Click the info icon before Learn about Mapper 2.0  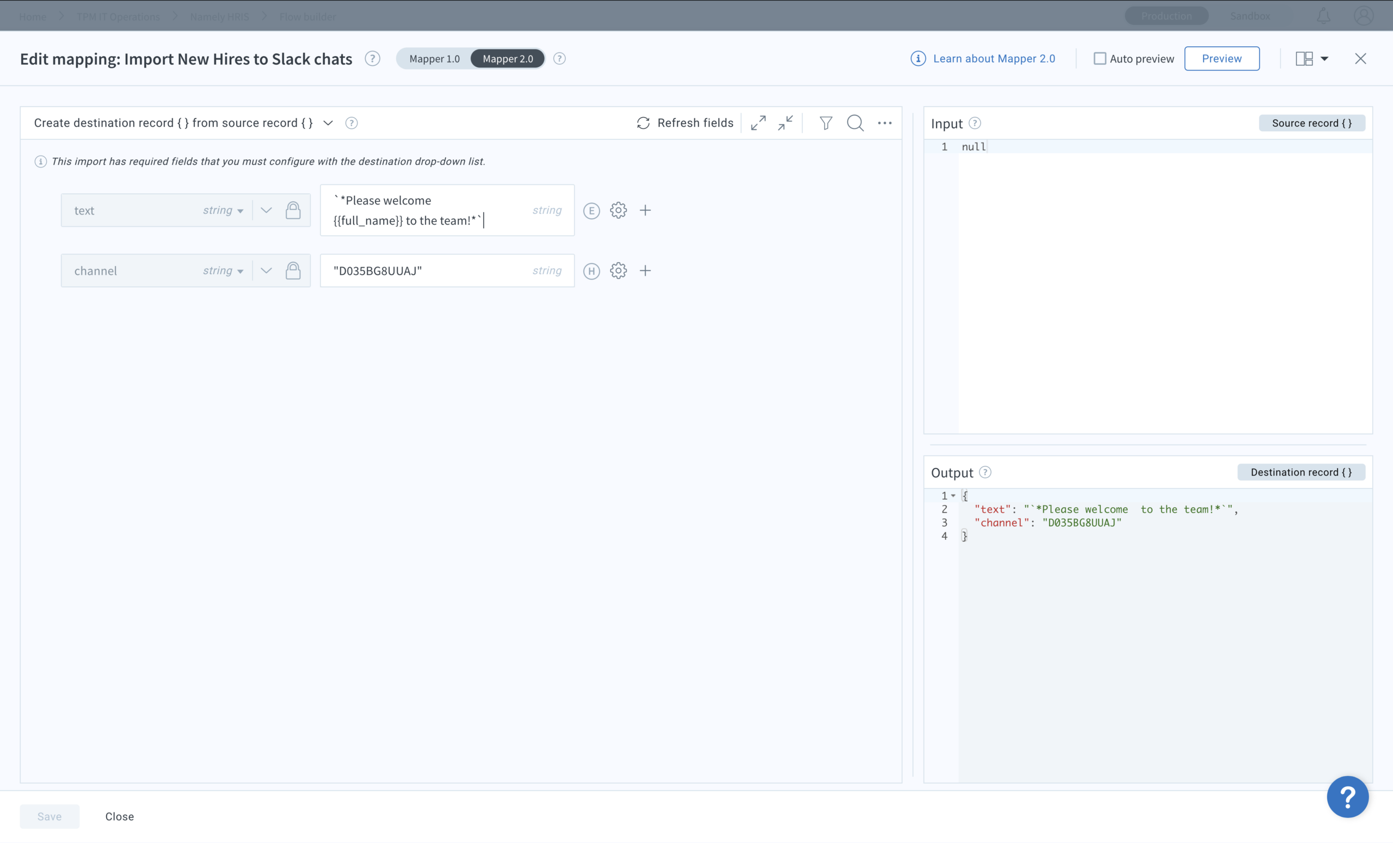918,59
